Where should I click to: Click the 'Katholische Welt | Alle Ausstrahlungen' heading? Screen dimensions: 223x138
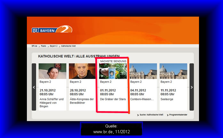(x=79, y=56)
